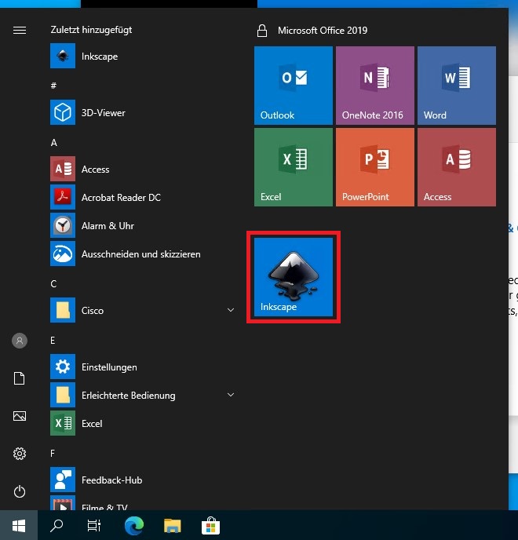Expand the Cisco folder chevron
The image size is (518, 540).
231,311
